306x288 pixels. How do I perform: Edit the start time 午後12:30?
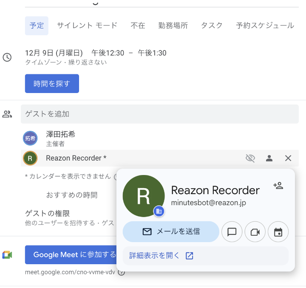tap(108, 53)
